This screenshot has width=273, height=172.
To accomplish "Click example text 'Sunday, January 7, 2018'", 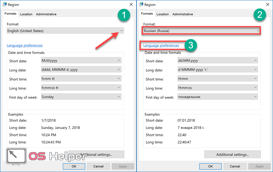I will 61,127.
